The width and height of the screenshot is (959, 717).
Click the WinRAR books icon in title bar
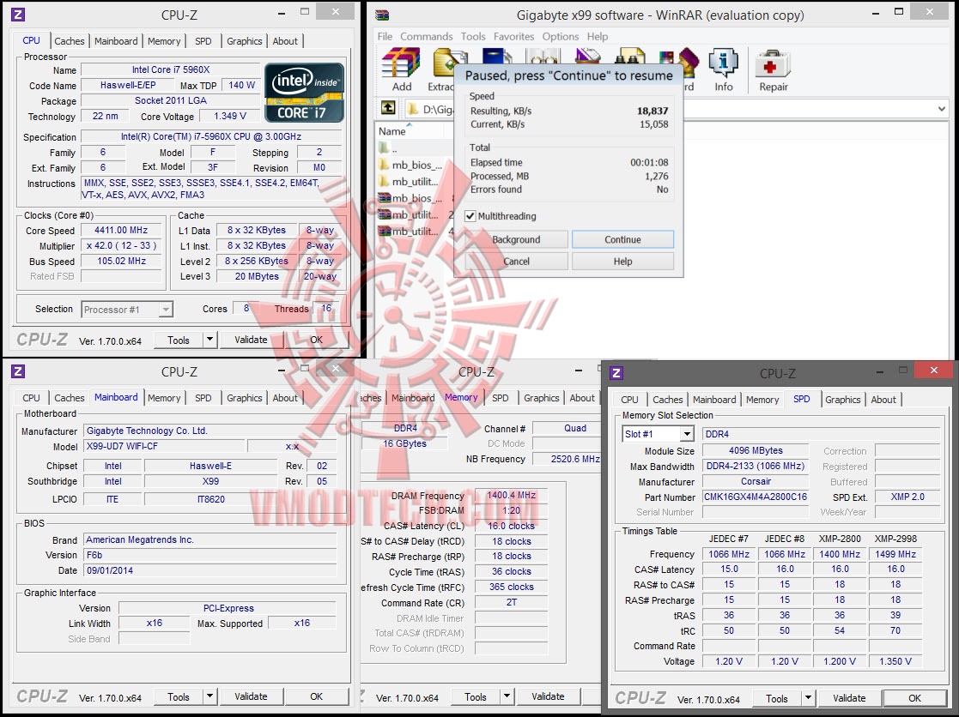pos(382,14)
